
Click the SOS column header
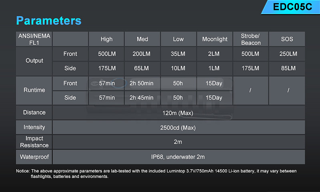pos(287,39)
